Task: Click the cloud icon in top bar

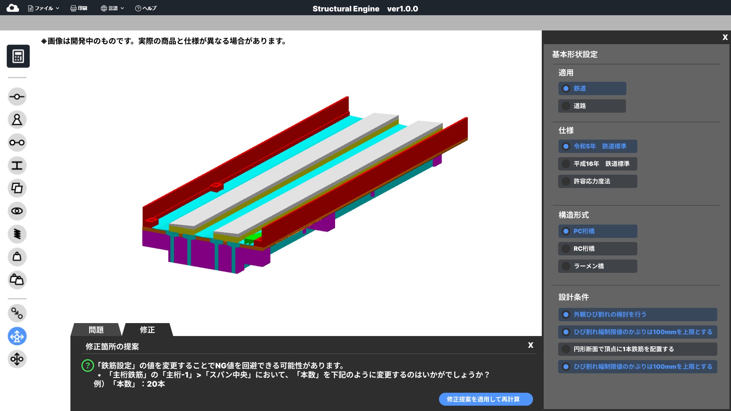Action: pyautogui.click(x=13, y=8)
